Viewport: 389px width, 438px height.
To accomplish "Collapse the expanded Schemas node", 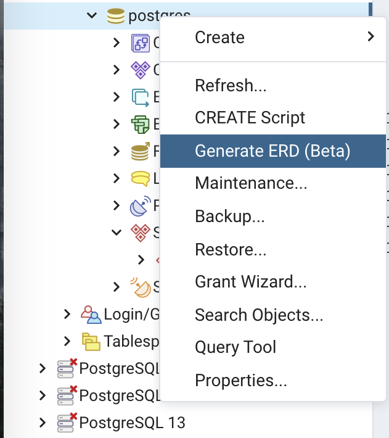I will point(117,233).
